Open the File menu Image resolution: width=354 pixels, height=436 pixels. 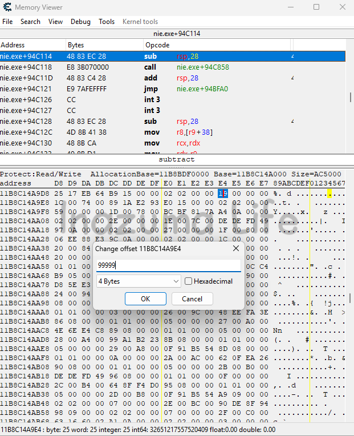[7, 22]
